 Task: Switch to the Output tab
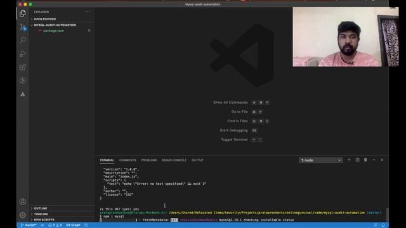tap(197, 160)
